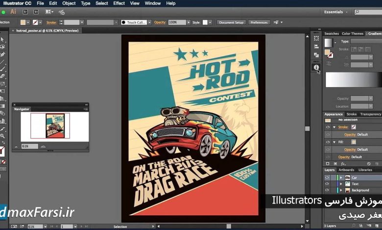382x230 pixels.
Task: Click the Navigator zoom in mountain icon
Action: pyautogui.click(x=43, y=146)
